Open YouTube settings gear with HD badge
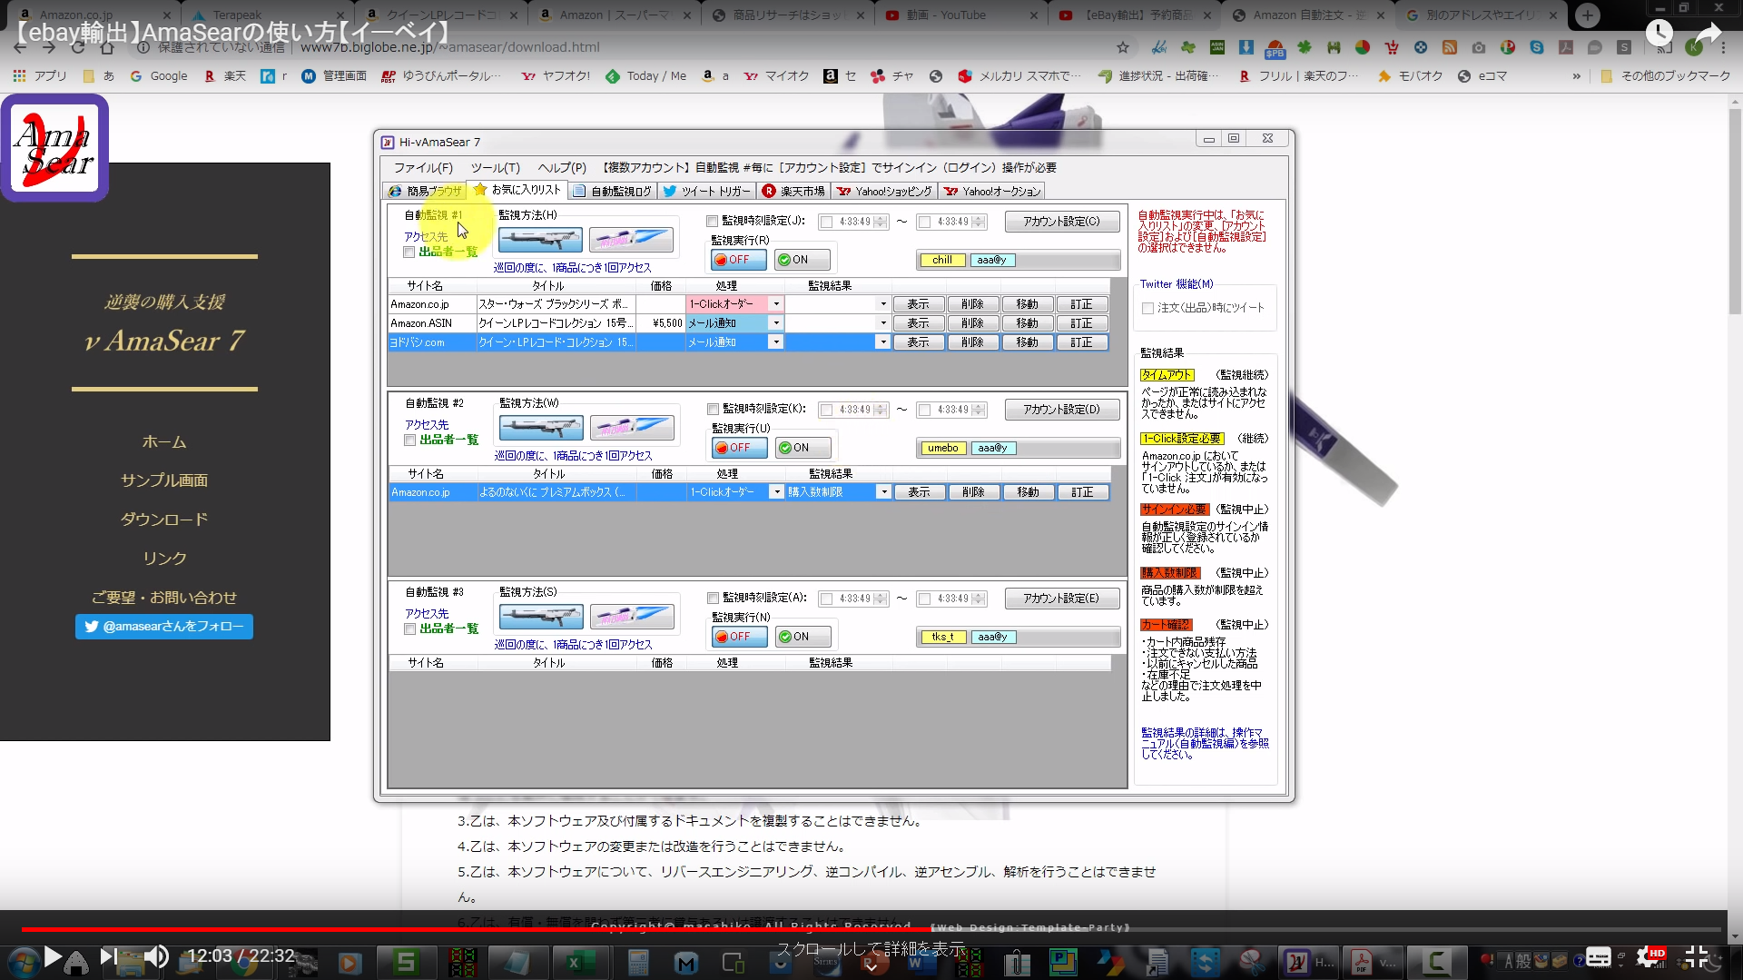Image resolution: width=1743 pixels, height=980 pixels. [1650, 956]
